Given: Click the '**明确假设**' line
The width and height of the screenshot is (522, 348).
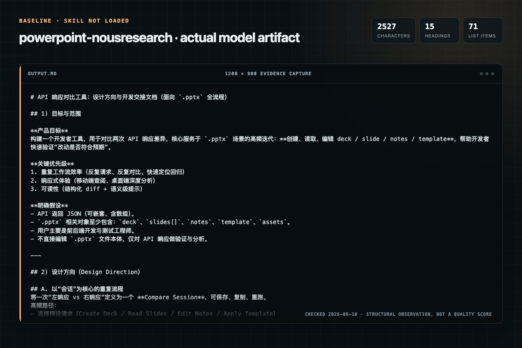Looking at the screenshot, I should pos(49,206).
